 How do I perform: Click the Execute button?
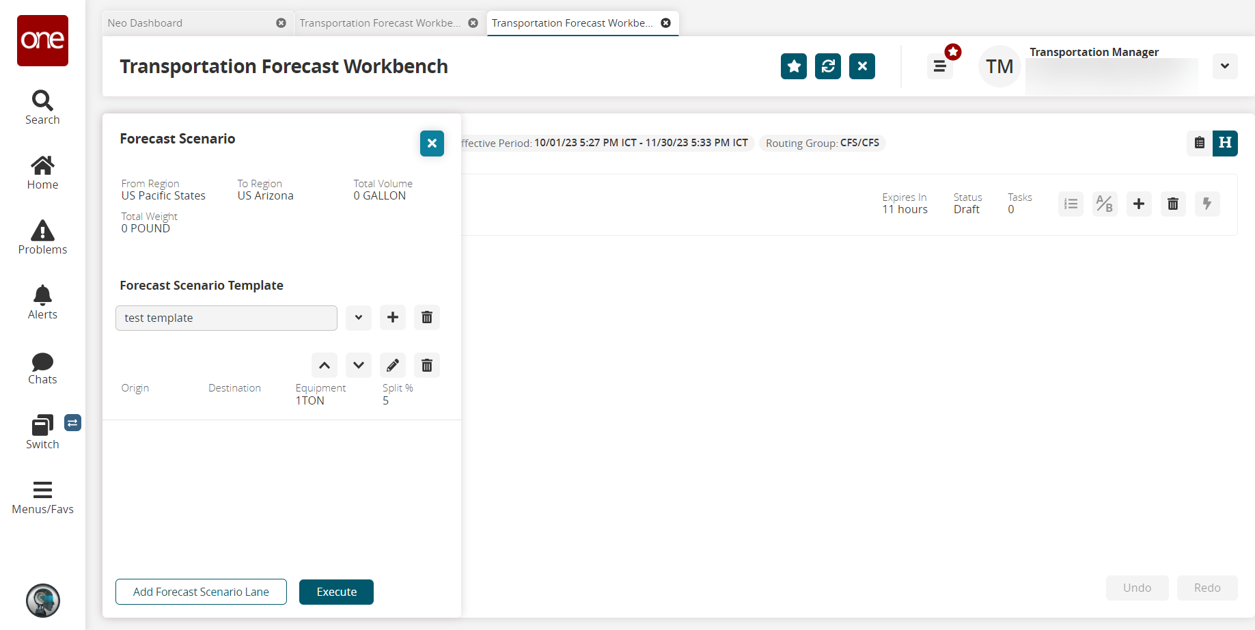pyautogui.click(x=336, y=592)
